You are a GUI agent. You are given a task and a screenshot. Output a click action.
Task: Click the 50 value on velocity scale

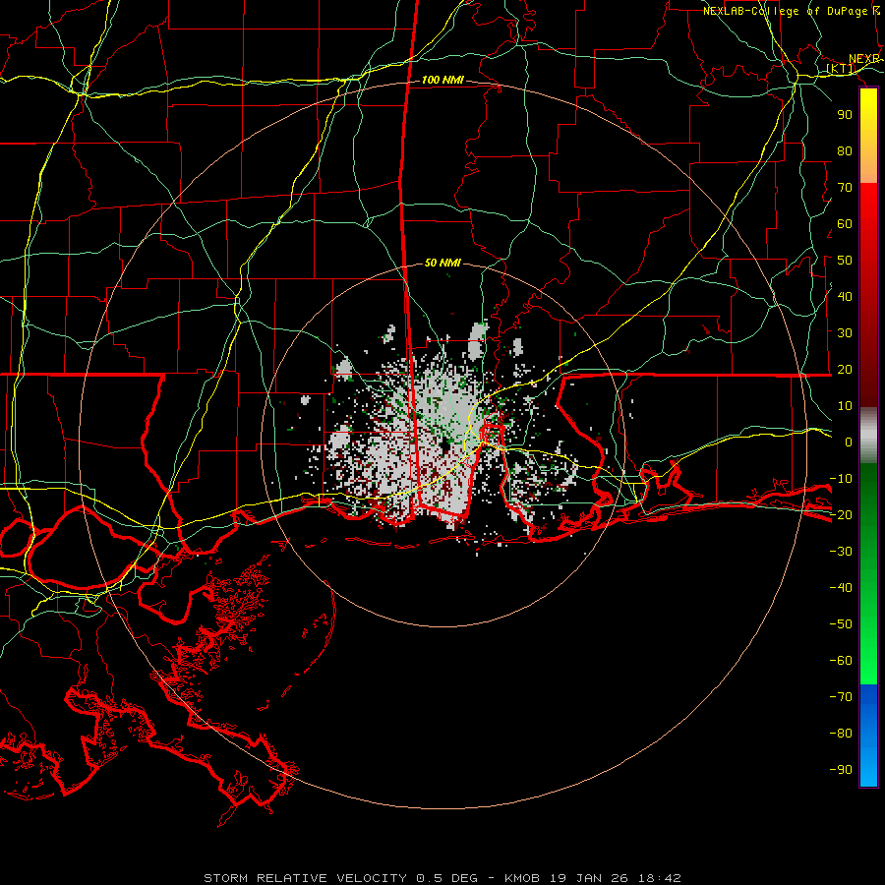(845, 261)
